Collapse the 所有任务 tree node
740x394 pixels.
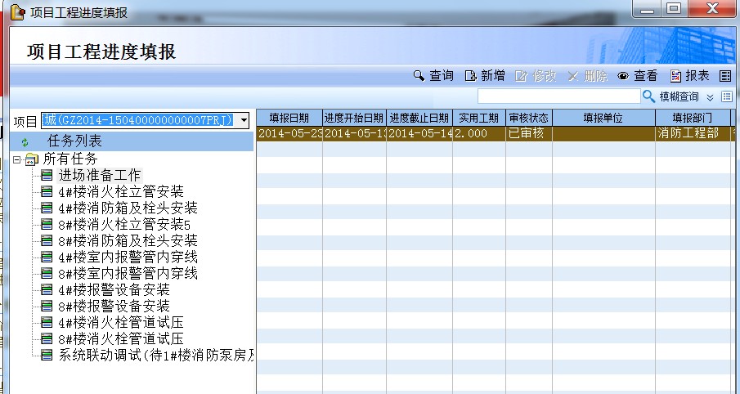click(x=17, y=159)
